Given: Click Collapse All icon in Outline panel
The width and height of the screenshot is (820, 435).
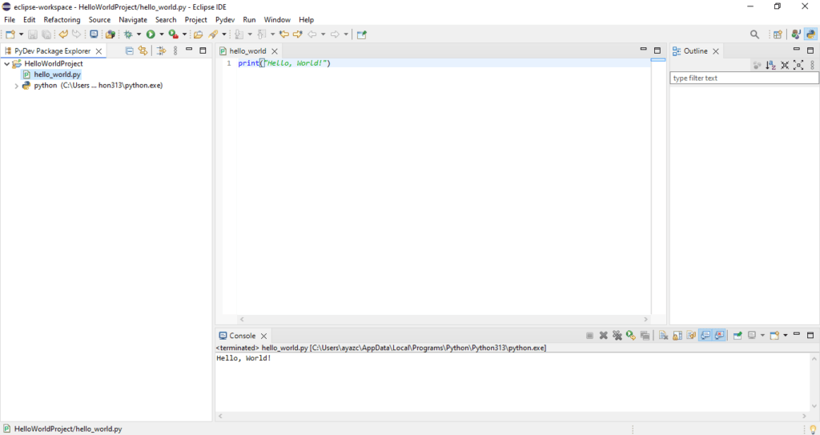Looking at the screenshot, I should pos(785,66).
